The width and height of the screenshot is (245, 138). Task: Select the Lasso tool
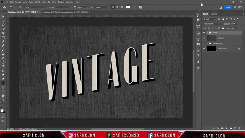point(3,25)
